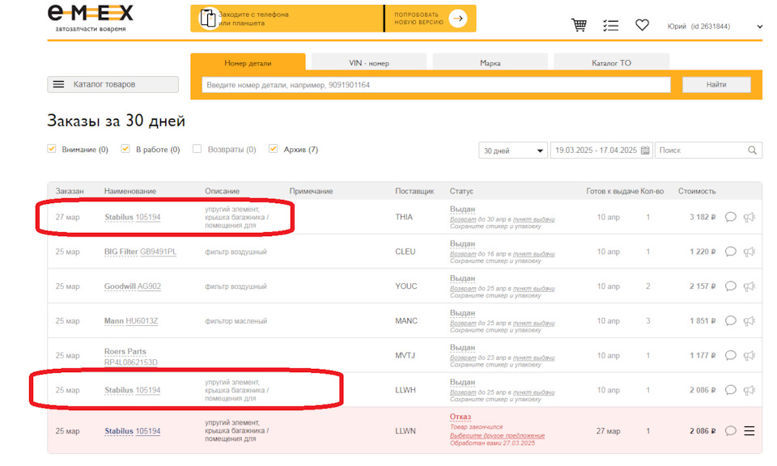Click the Поставщик column header
The image size is (777, 466).
point(414,191)
